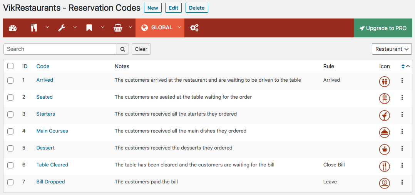Open the shopping basket take-away menu
Viewport: 415px width, 195px height.
(x=118, y=28)
